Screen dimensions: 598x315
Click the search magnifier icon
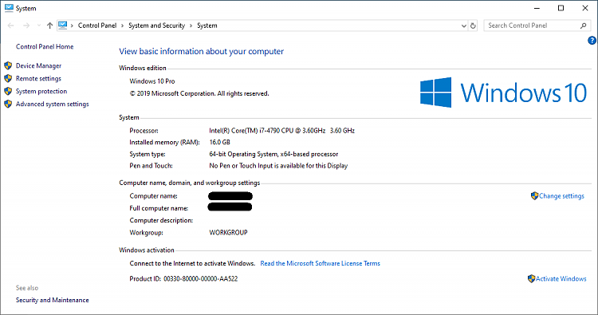[x=583, y=26]
